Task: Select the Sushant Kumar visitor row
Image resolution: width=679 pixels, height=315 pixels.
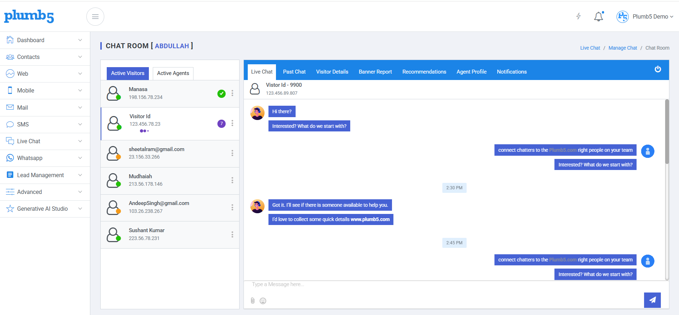Action: (170, 235)
